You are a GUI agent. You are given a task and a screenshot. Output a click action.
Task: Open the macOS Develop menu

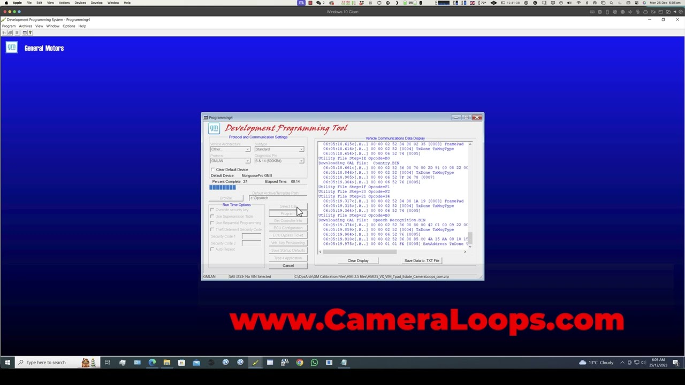pyautogui.click(x=96, y=3)
